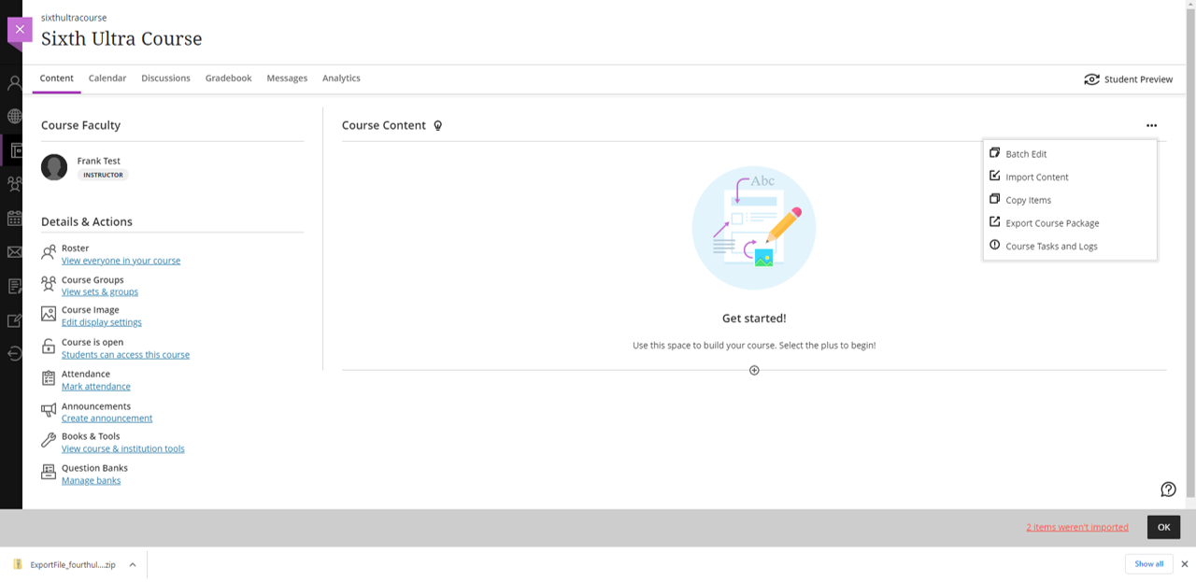This screenshot has width=1196, height=582.
Task: Expand the ExportFile download options arrow
Action: pyautogui.click(x=133, y=564)
